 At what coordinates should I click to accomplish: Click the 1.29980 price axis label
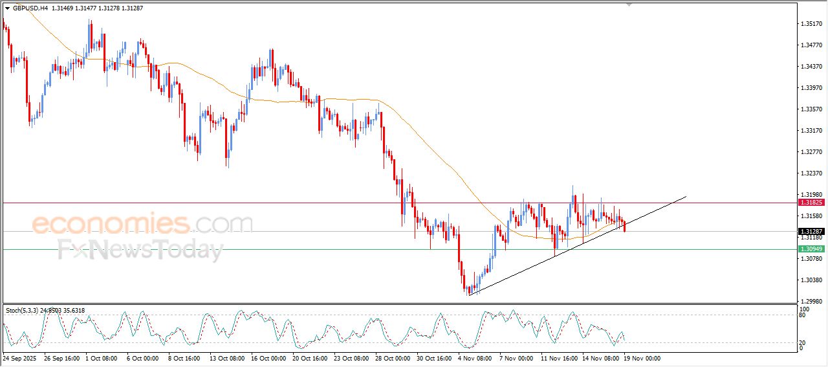coord(811,301)
